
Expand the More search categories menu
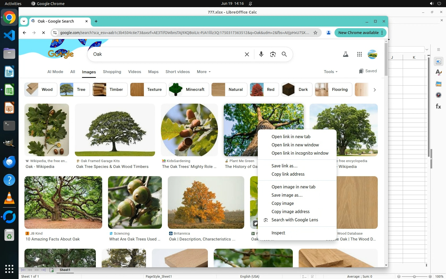point(204,72)
